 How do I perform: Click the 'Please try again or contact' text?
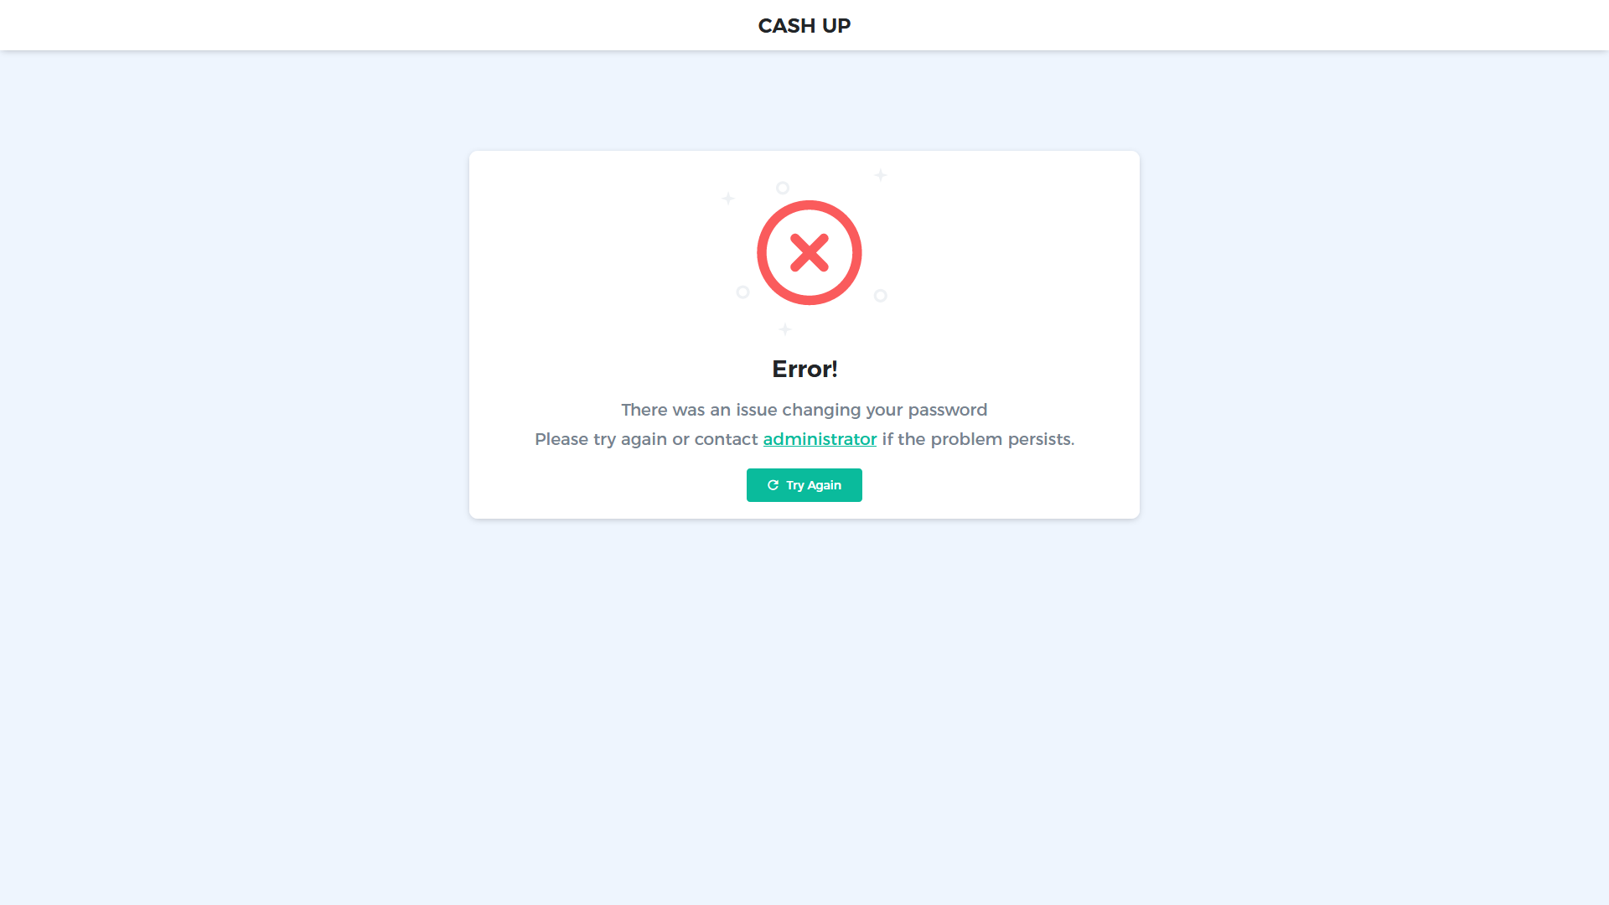(646, 439)
